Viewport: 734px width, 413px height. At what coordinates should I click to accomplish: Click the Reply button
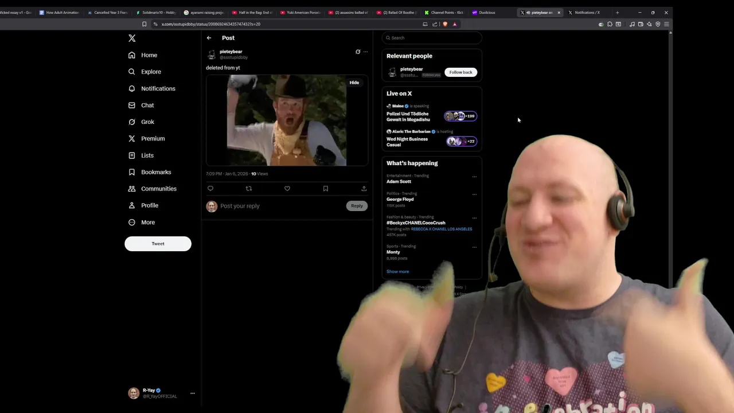(357, 206)
